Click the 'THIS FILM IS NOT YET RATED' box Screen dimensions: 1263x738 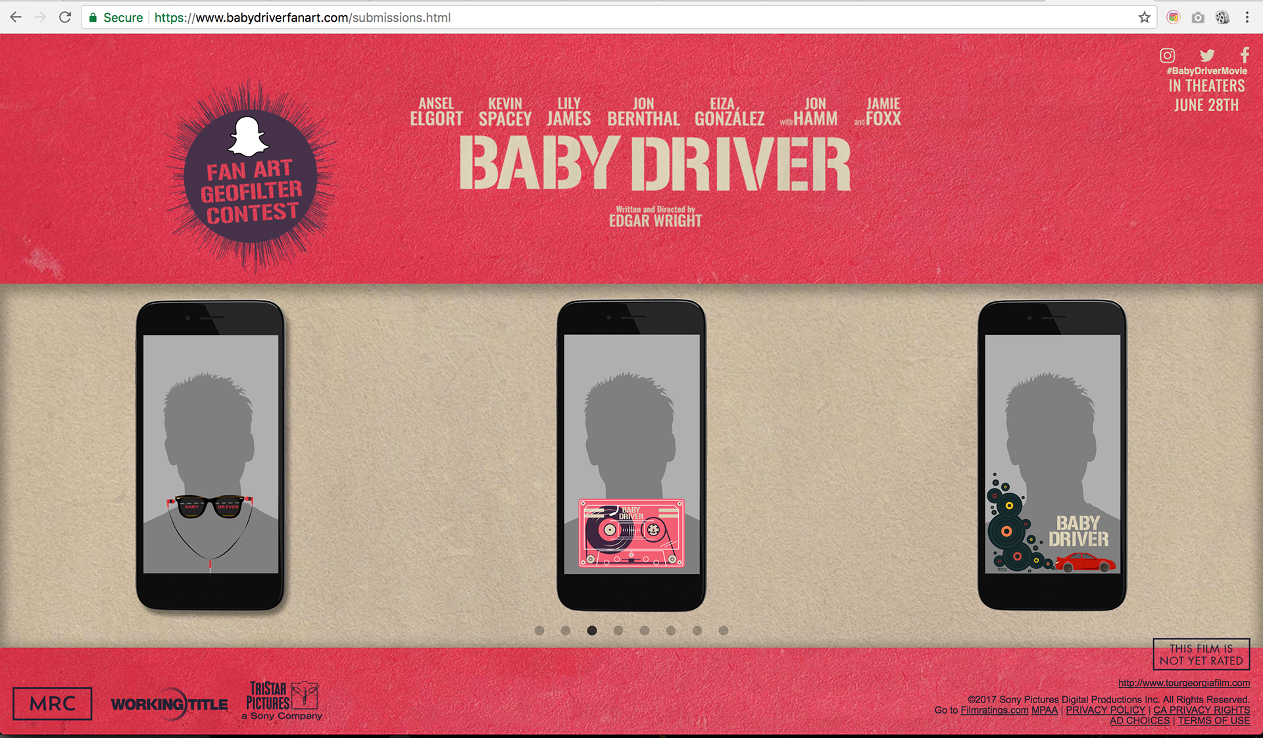pyautogui.click(x=1201, y=654)
